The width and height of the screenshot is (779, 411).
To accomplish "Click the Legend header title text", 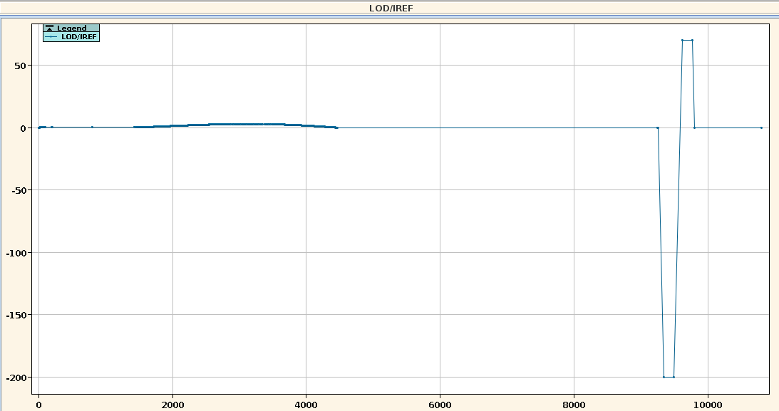I will coord(71,28).
